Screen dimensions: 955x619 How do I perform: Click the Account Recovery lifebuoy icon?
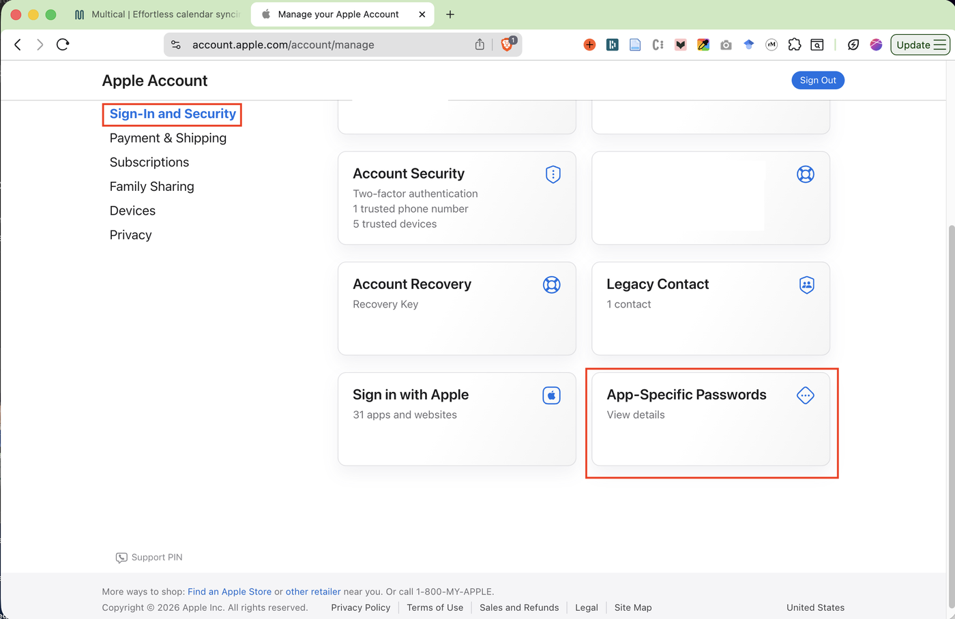552,285
